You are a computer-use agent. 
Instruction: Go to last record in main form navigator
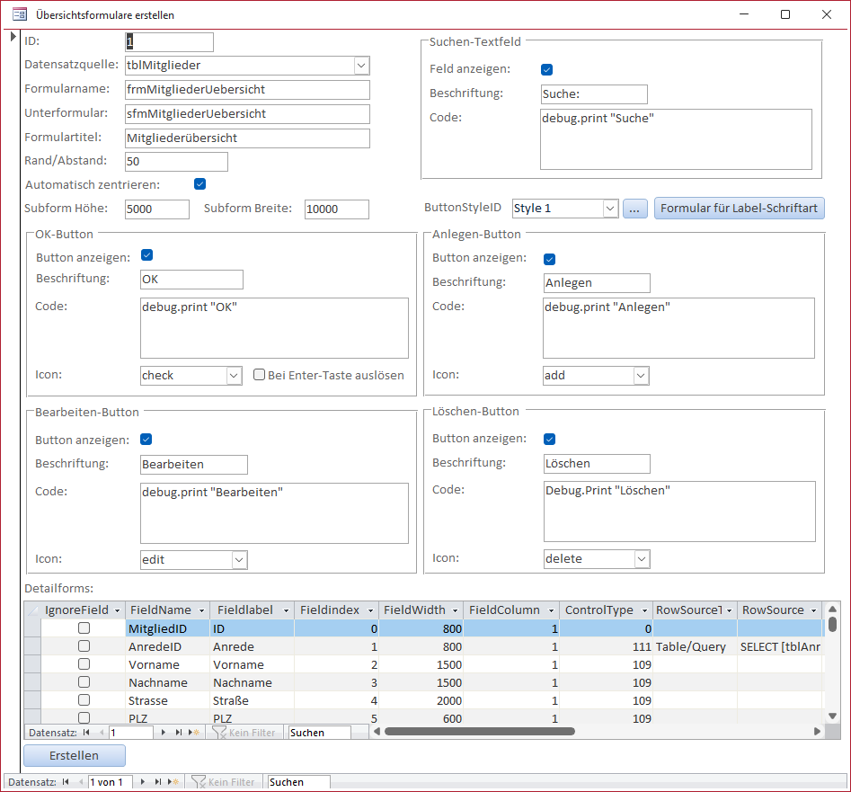(x=158, y=782)
